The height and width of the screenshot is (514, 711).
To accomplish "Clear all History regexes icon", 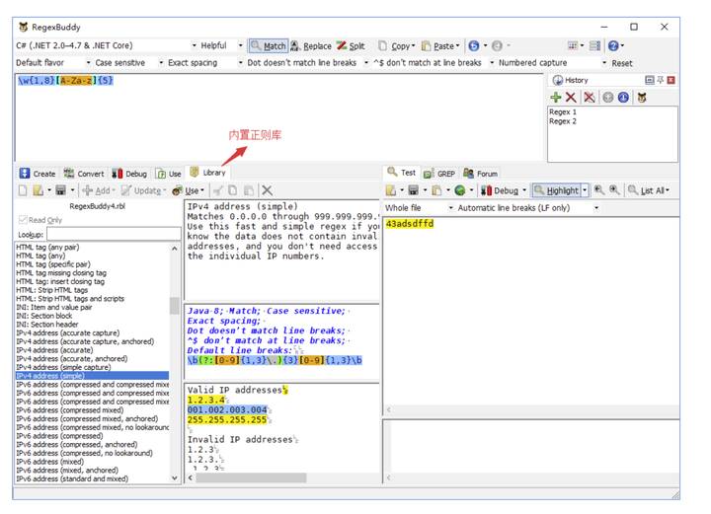I will 590,98.
